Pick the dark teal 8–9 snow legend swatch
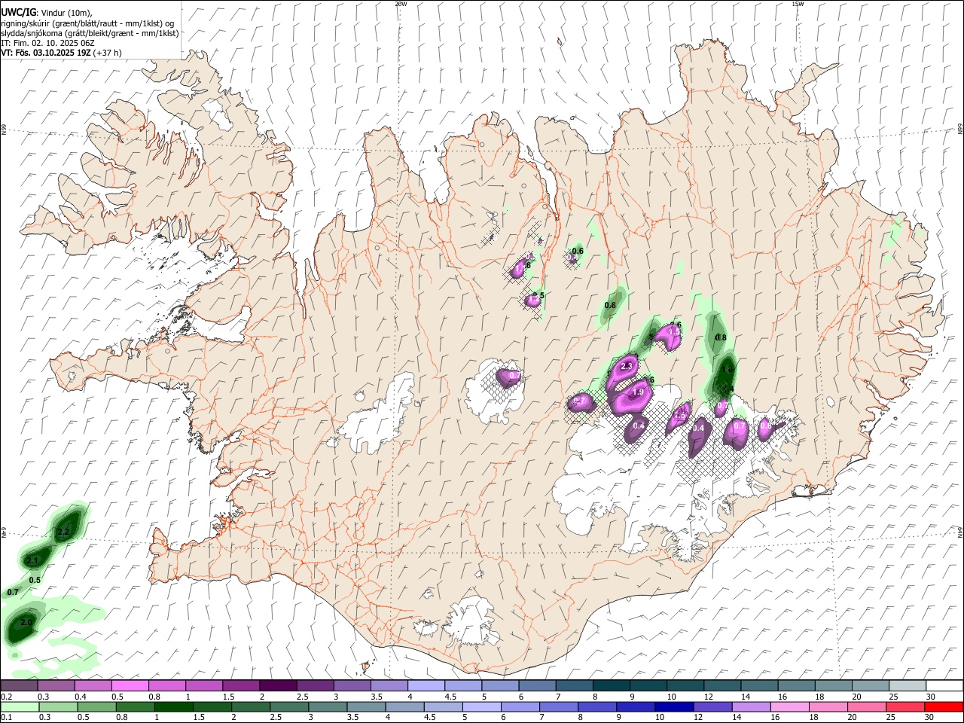The height and width of the screenshot is (723, 964). [611, 686]
